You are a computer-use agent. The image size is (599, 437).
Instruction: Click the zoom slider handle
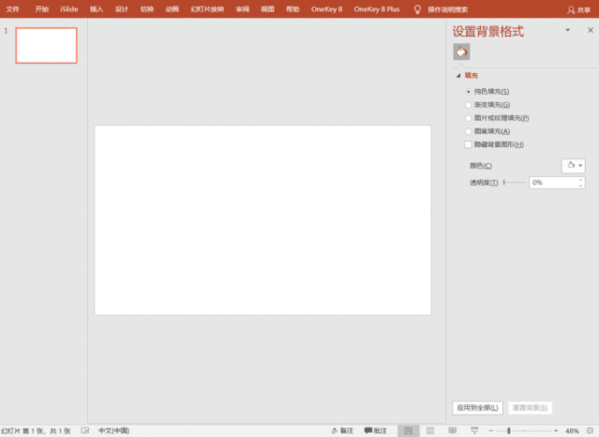click(x=508, y=430)
